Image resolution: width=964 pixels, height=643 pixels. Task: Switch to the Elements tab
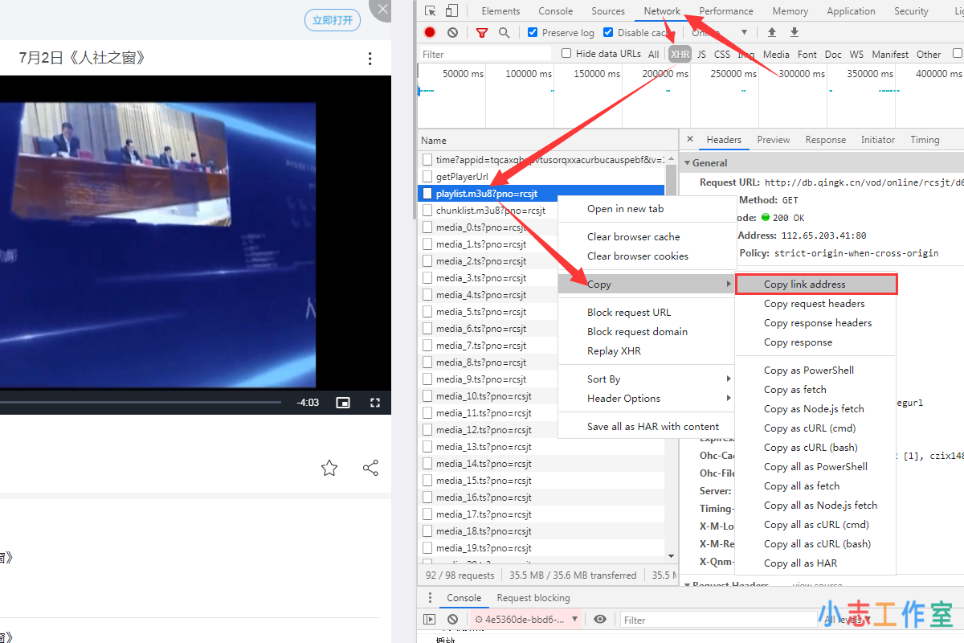click(500, 11)
